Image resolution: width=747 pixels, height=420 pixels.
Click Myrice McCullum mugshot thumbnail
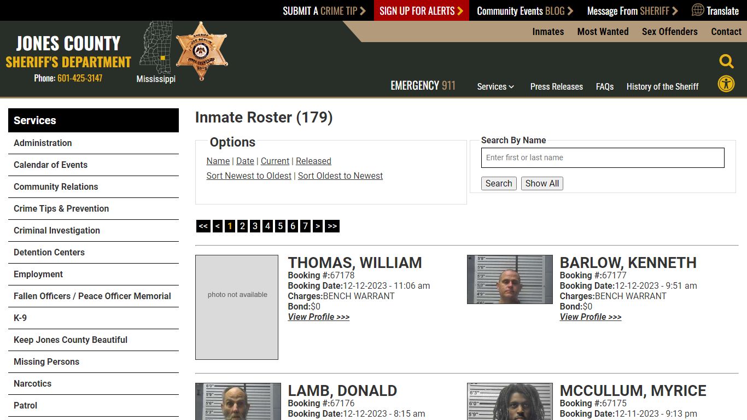(x=510, y=401)
